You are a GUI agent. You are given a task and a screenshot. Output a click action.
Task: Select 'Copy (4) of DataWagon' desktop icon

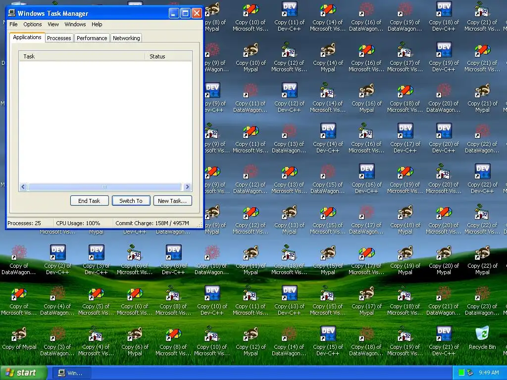(57, 301)
